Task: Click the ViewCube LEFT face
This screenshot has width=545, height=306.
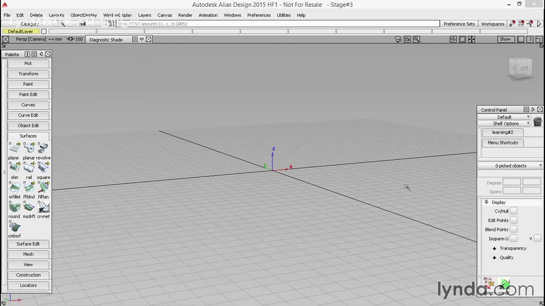Action: coord(524,68)
